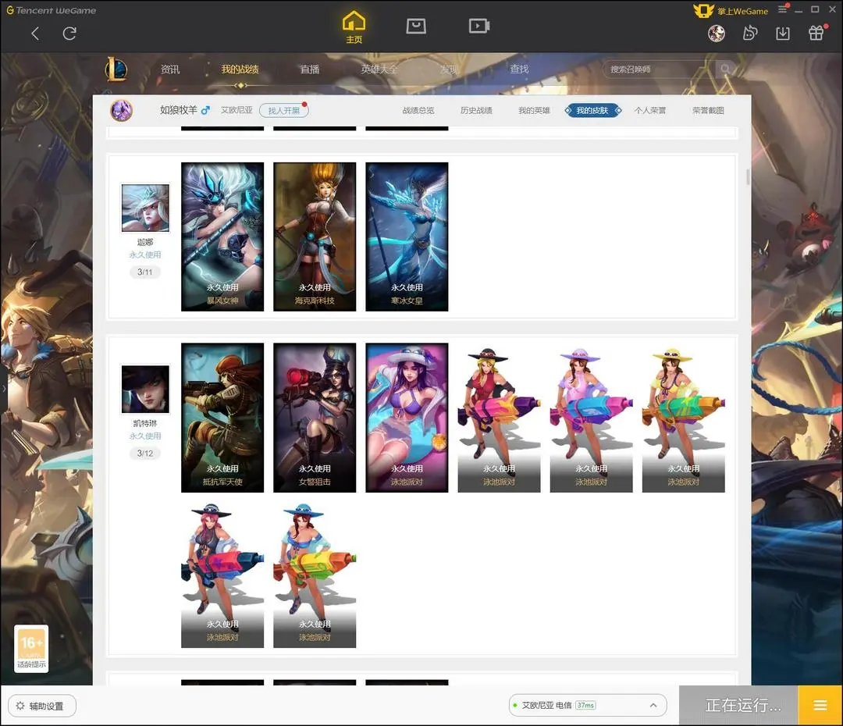Open the download manager icon
This screenshot has height=726, width=843.
coord(783,34)
